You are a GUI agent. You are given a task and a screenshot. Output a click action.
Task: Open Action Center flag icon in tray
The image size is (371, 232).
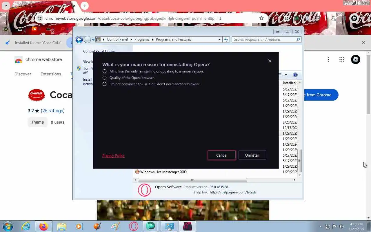(335, 226)
